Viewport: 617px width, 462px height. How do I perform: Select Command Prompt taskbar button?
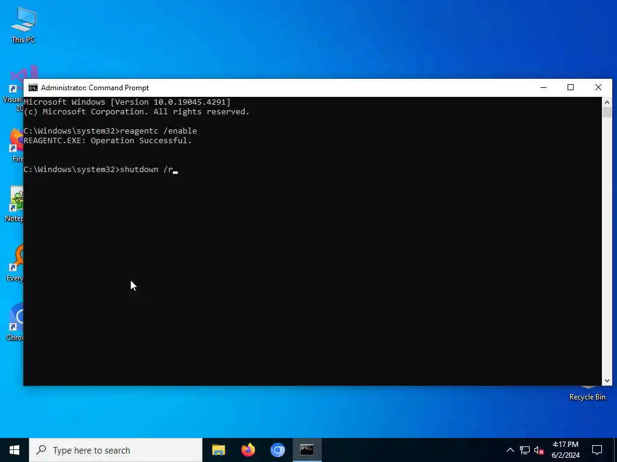pyautogui.click(x=307, y=450)
